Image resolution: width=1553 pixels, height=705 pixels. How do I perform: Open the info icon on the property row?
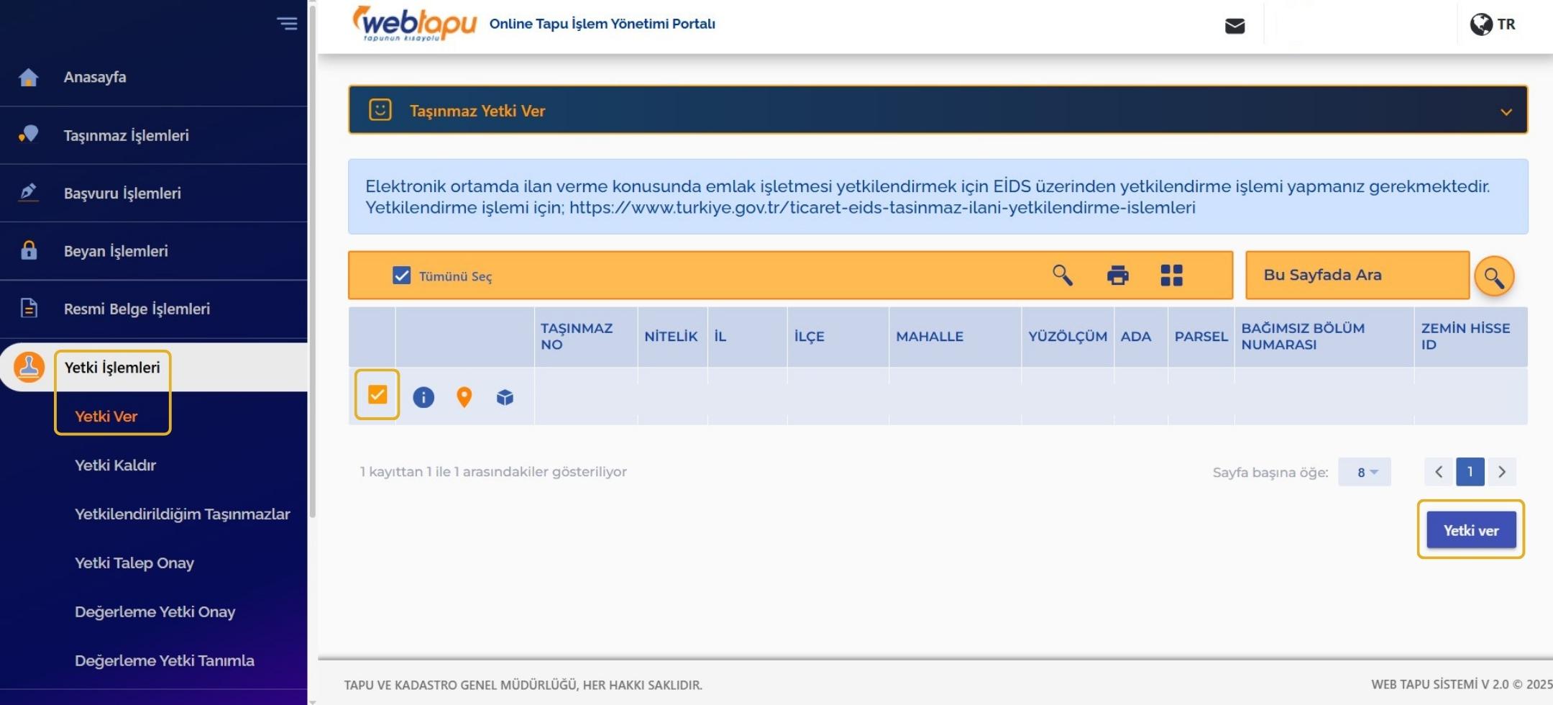(423, 396)
